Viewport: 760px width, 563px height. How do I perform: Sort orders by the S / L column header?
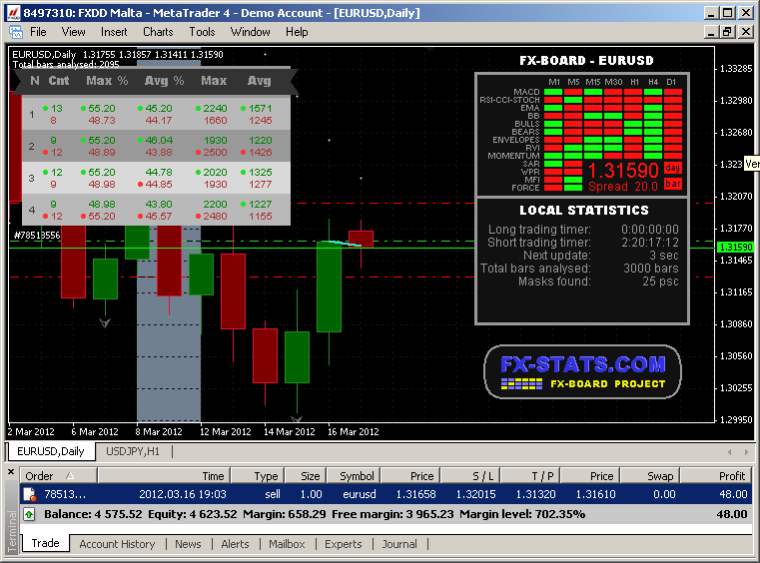[470, 476]
